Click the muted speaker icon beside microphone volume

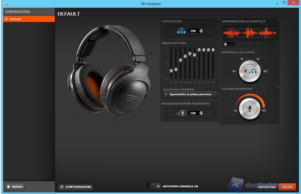click(236, 111)
